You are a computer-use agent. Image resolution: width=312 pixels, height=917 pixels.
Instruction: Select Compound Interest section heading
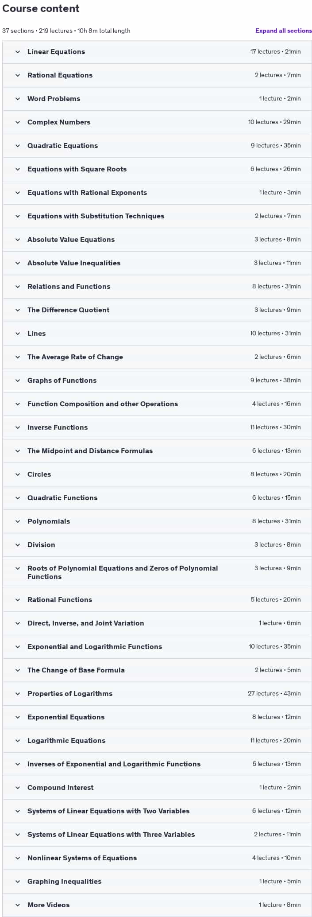[60, 788]
